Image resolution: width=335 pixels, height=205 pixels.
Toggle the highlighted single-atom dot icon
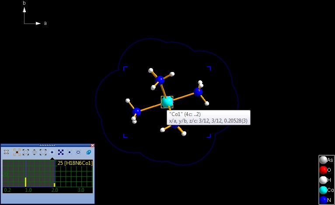(52, 152)
